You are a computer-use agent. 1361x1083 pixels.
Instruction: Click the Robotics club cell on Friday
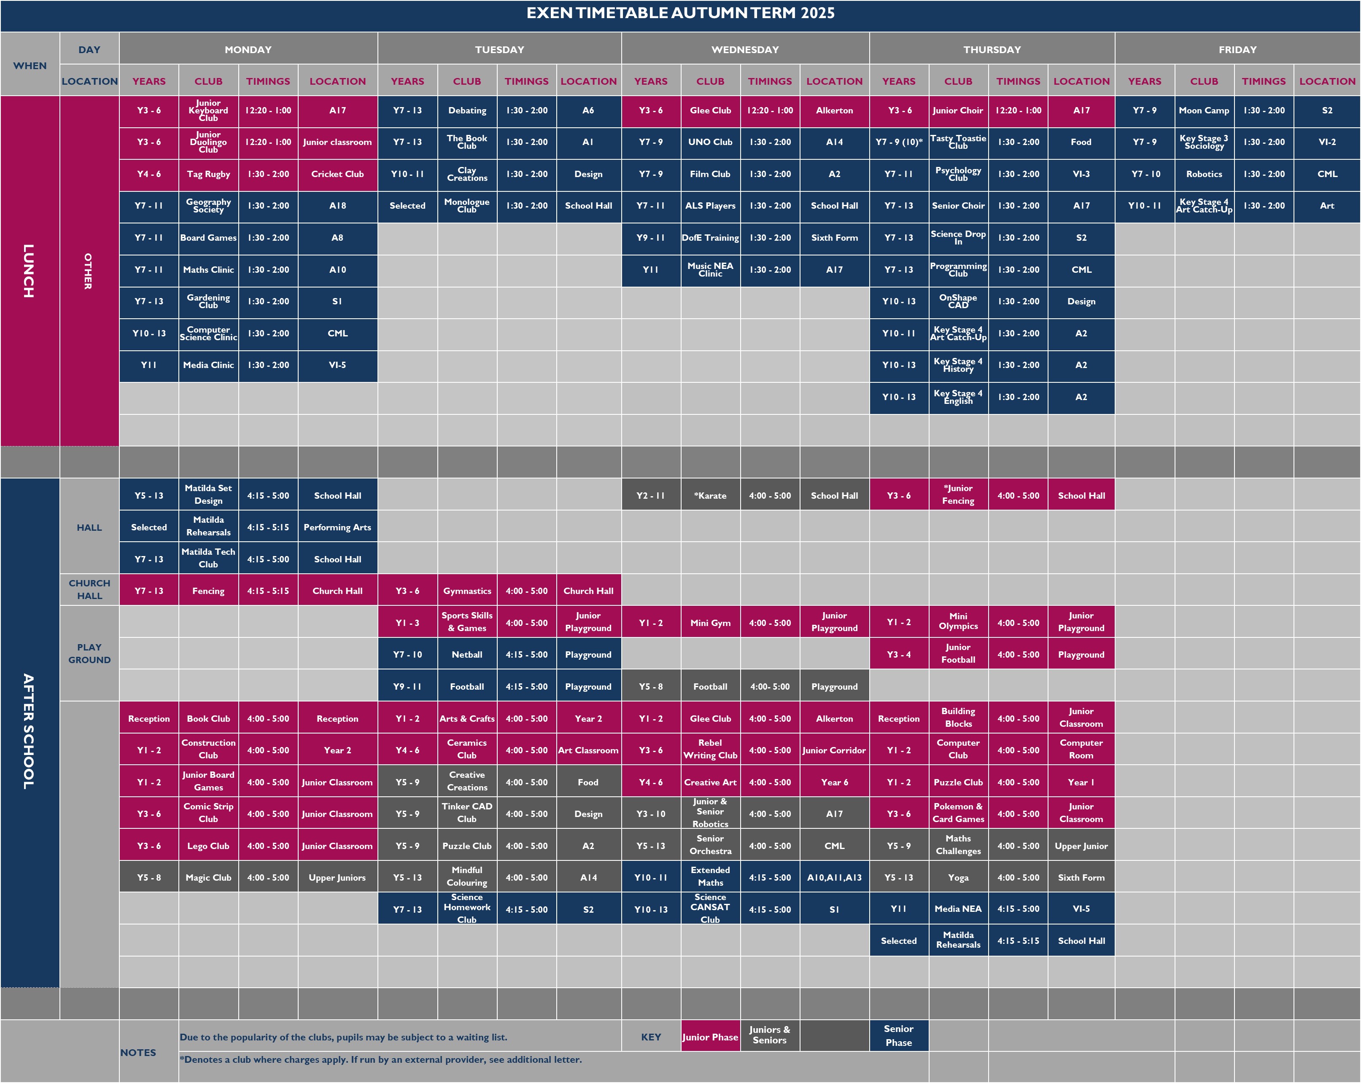coord(1204,174)
